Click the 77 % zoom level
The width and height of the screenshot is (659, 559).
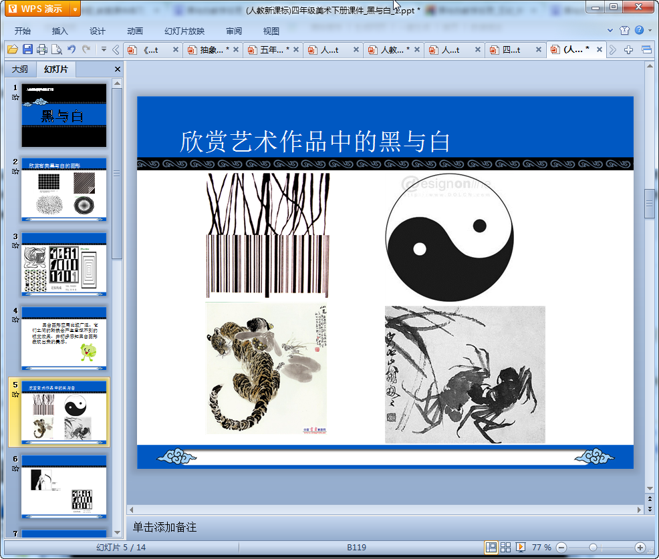click(x=541, y=547)
